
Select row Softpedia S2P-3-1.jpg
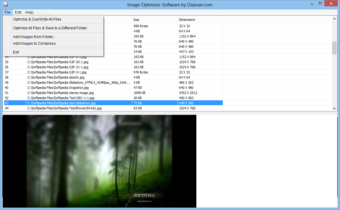[113, 72]
